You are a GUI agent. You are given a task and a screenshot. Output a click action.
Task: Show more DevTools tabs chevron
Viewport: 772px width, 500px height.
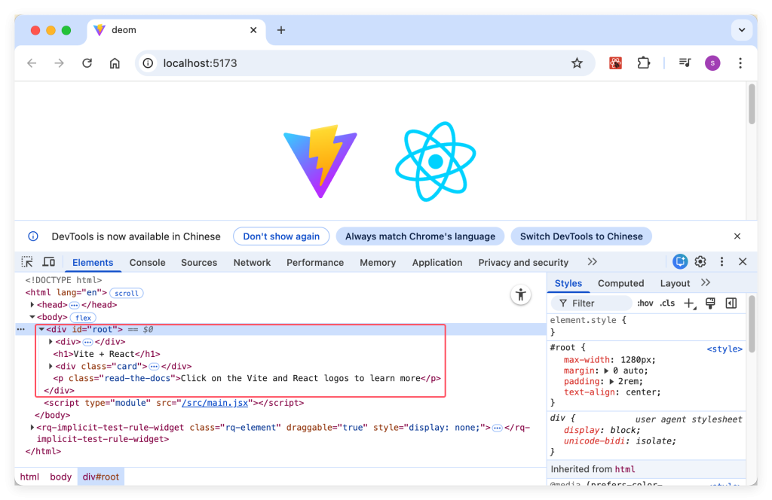tap(592, 262)
